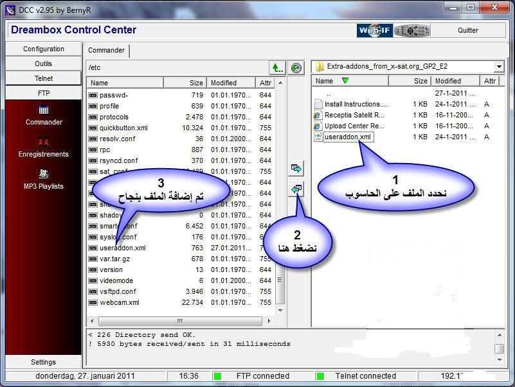This screenshot has width=515, height=387.
Task: Click the webcam.xml file icon
Action: pos(93,302)
